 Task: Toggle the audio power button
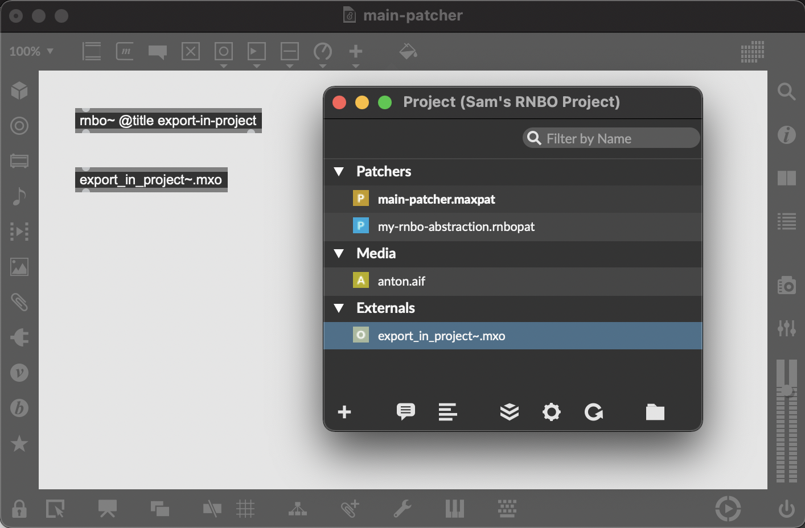(786, 508)
